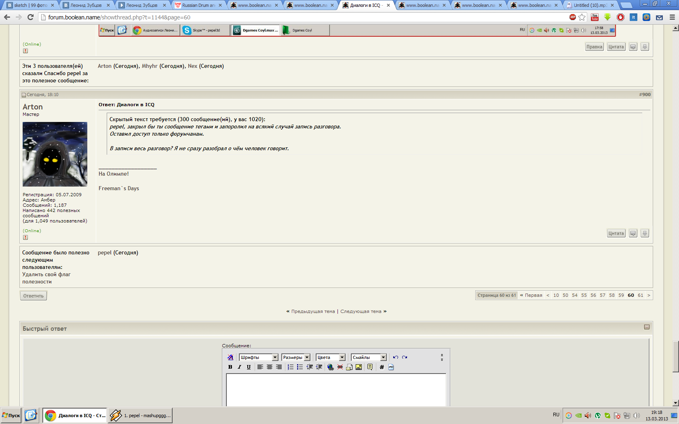Center-align text in the editor

(x=270, y=367)
